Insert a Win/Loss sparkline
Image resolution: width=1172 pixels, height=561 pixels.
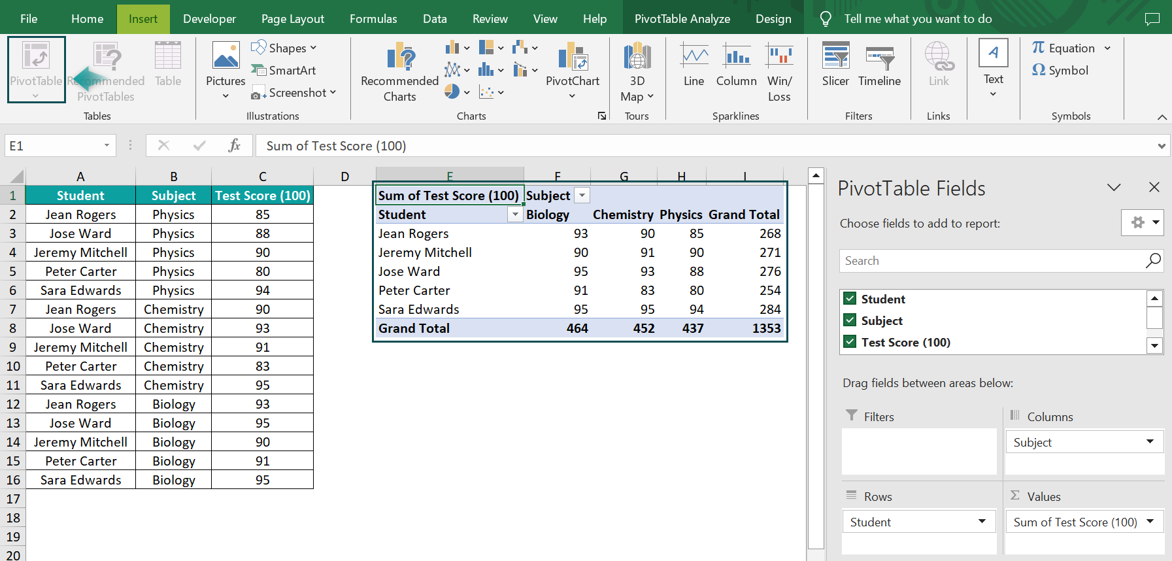coord(779,72)
